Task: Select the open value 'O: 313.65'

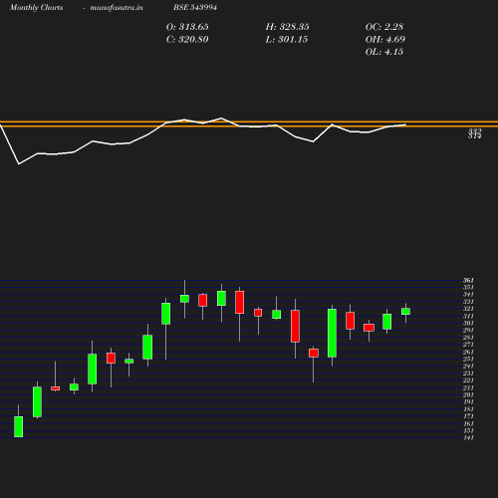Action: [187, 27]
